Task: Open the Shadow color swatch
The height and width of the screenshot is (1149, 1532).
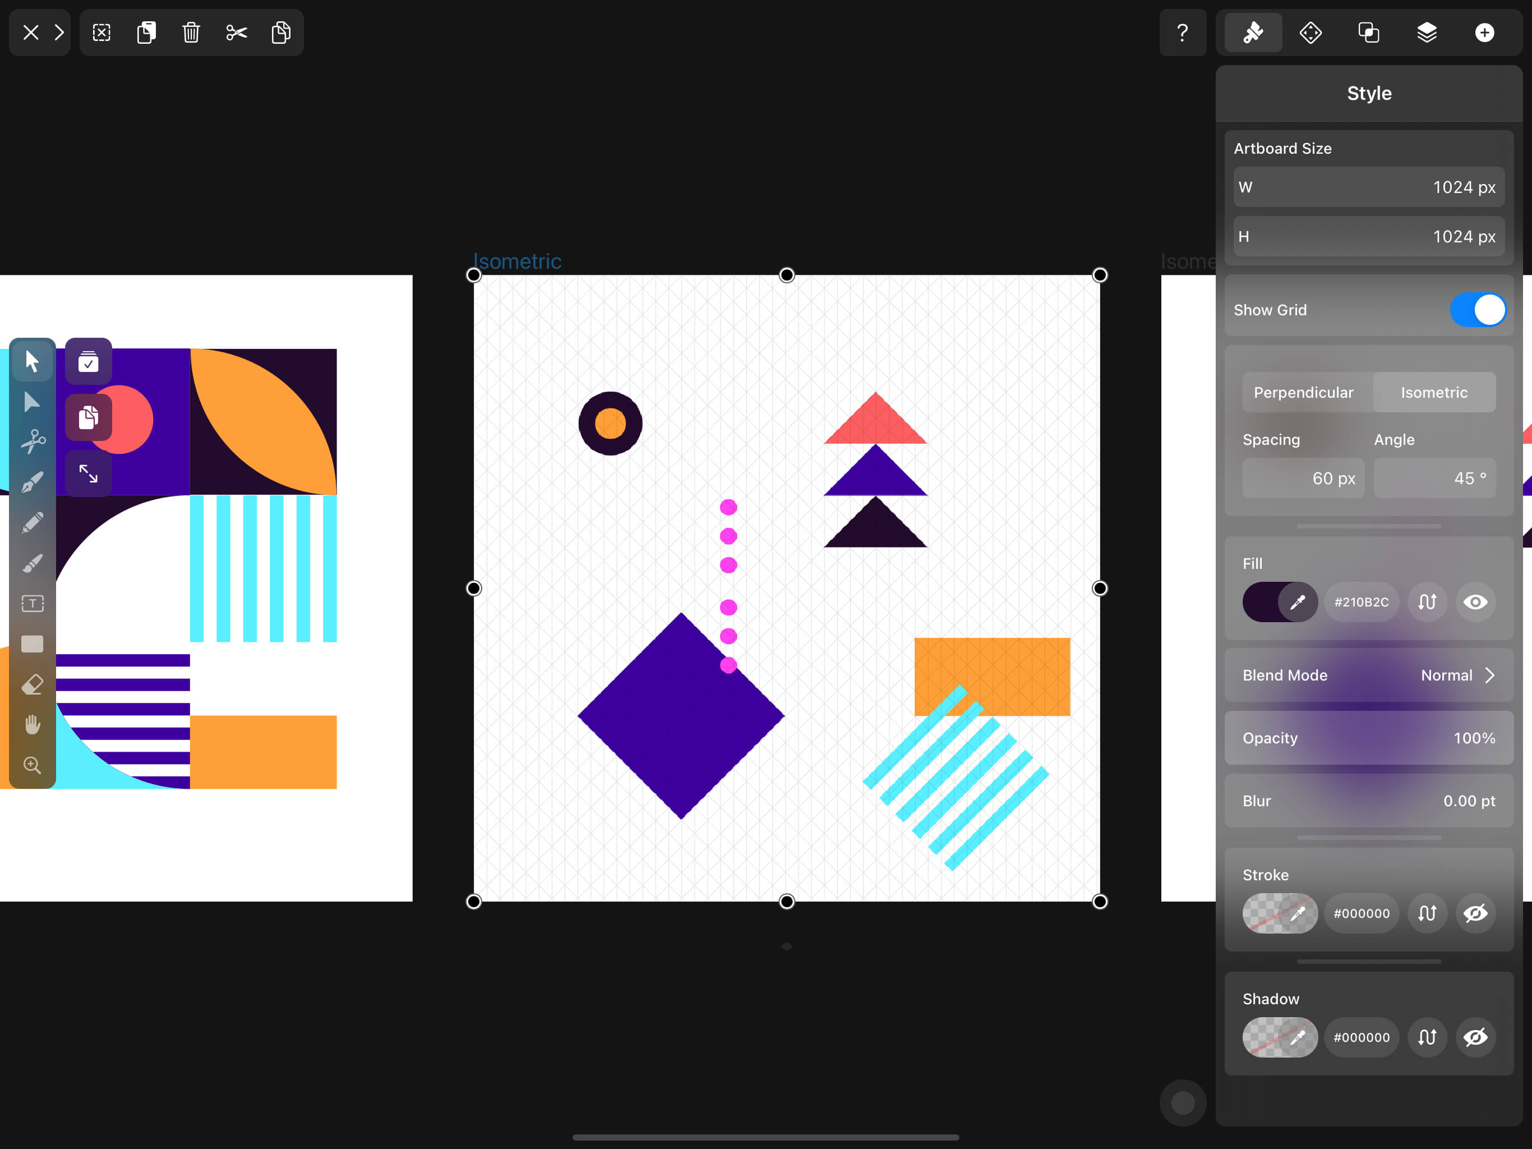Action: click(x=1279, y=1037)
